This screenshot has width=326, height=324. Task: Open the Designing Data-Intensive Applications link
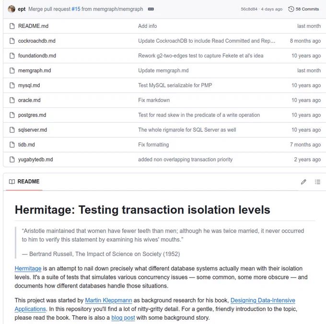[x=263, y=301]
